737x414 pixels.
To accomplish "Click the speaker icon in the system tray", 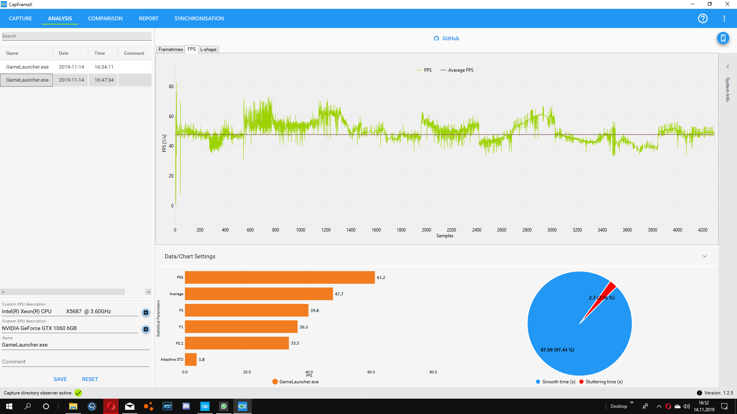I will (686, 406).
